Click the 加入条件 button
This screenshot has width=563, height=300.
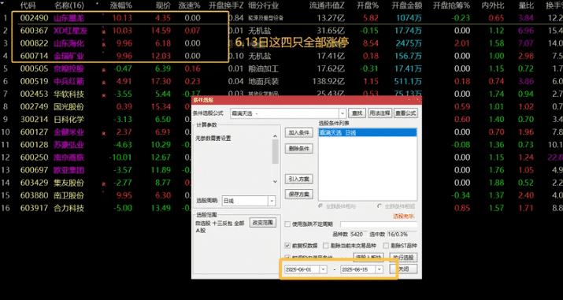pyautogui.click(x=298, y=132)
